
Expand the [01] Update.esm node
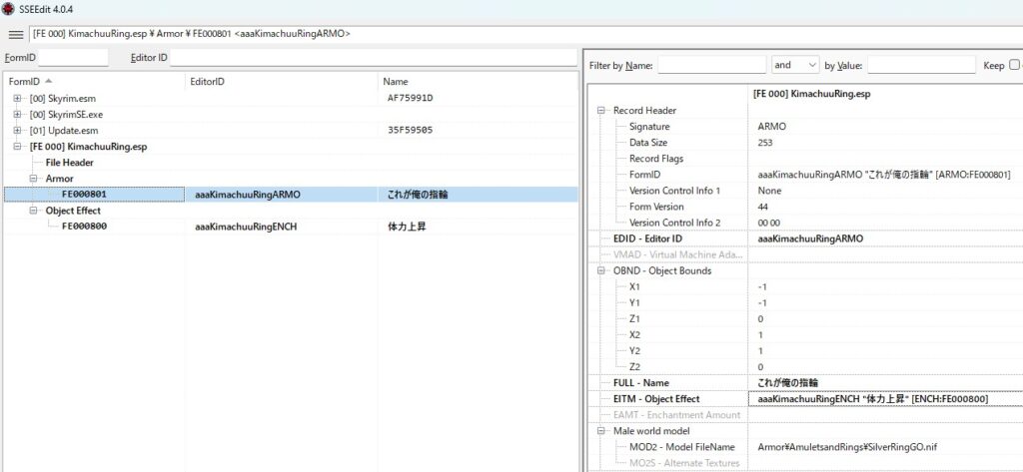18,130
